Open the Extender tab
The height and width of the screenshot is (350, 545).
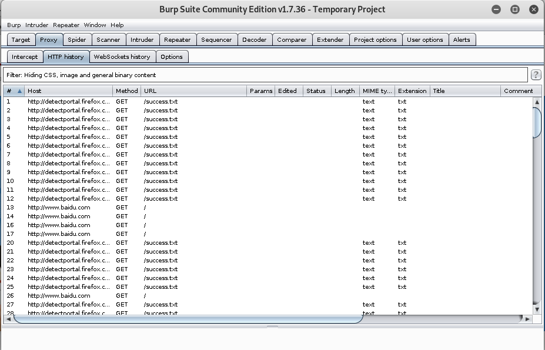click(x=330, y=39)
